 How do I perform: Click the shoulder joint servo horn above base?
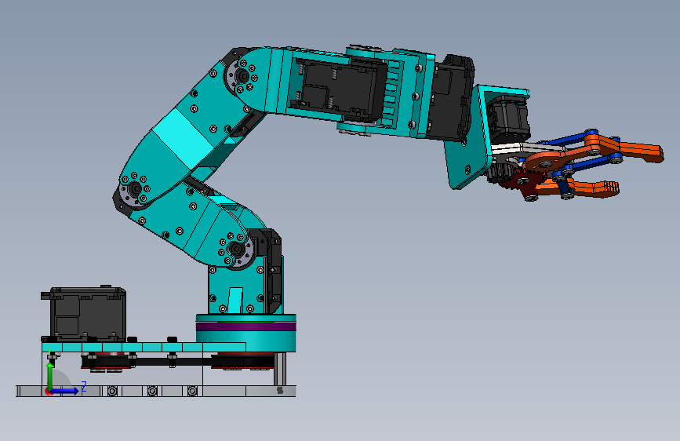click(x=237, y=250)
